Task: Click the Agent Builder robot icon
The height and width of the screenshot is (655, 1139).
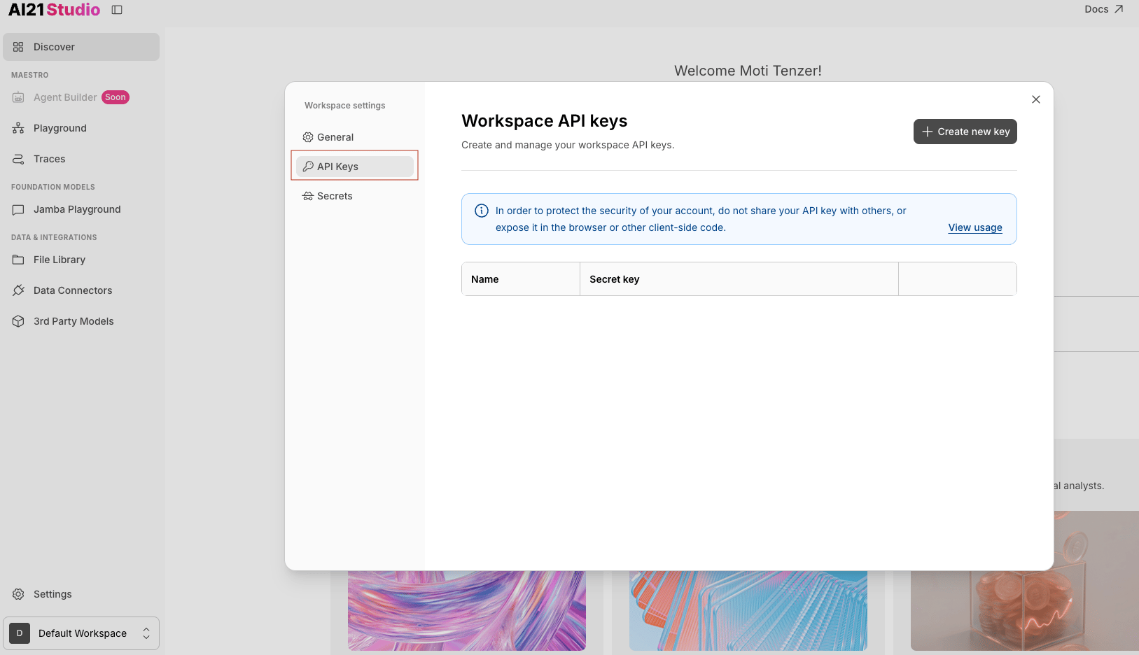Action: 18,97
